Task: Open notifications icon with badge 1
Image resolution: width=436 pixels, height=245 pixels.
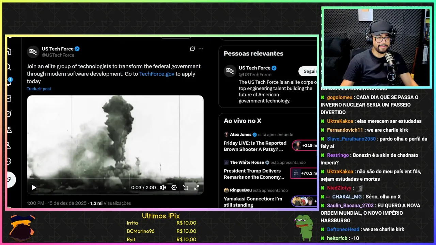Action: 9,82
